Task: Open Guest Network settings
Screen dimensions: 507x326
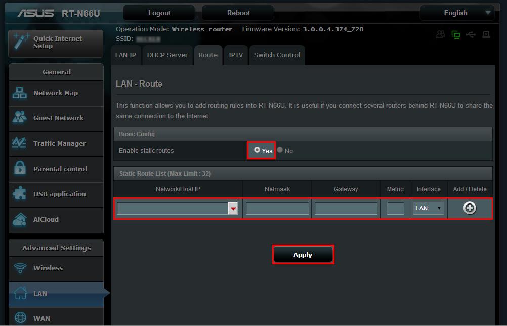Action: 56,118
